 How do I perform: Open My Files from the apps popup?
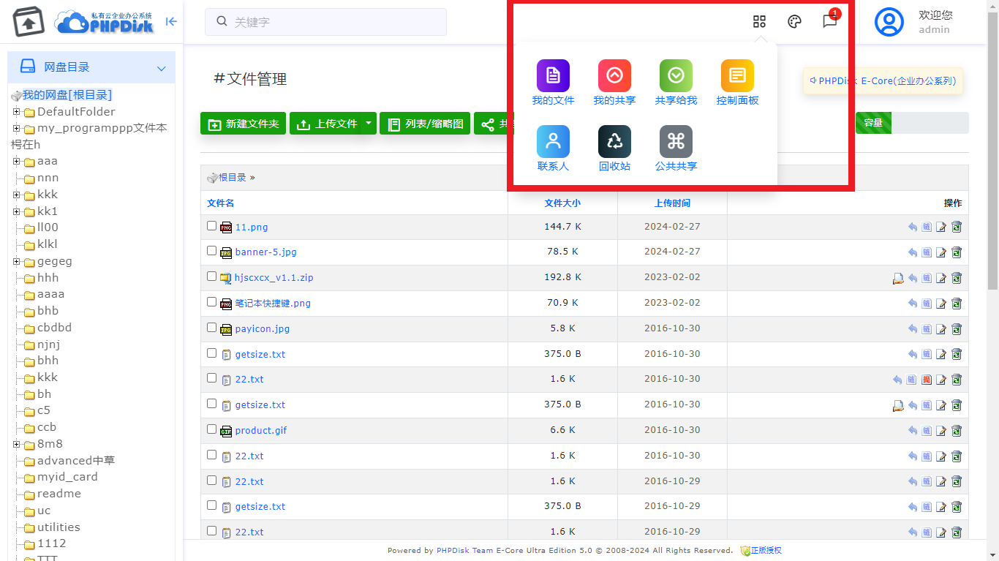pyautogui.click(x=553, y=83)
